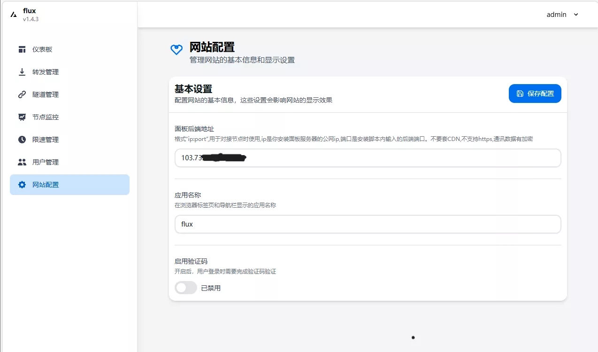Enable the 启用验证码 verification toggle
Image resolution: width=598 pixels, height=352 pixels.
pos(185,287)
